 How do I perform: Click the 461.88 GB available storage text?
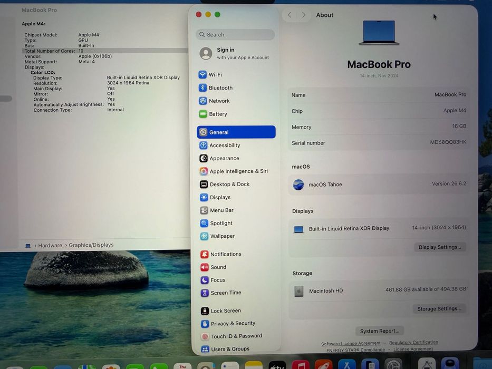(x=426, y=289)
